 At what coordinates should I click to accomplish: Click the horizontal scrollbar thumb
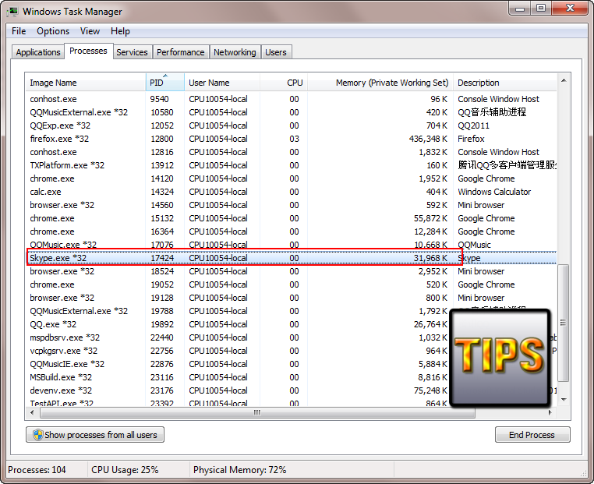[257, 412]
